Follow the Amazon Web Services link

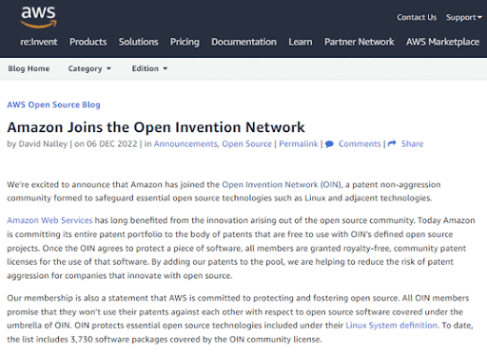pyautogui.click(x=49, y=220)
